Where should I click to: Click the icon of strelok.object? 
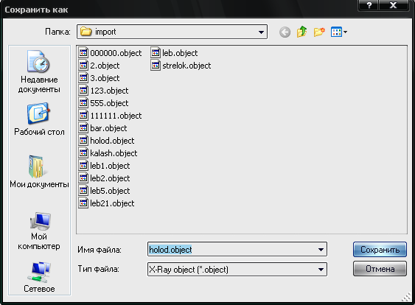click(156, 65)
